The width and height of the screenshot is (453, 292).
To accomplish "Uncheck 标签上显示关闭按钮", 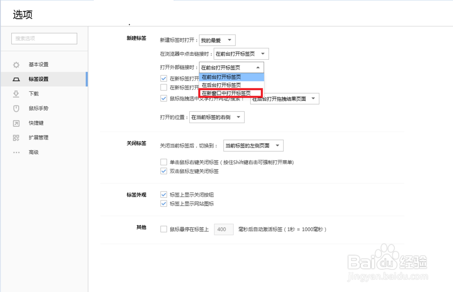I will tap(164, 194).
